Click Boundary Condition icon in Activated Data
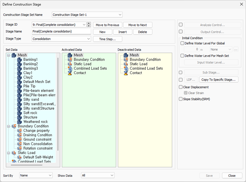Image resolution: width=246 pixels, height=182 pixels. (70, 60)
